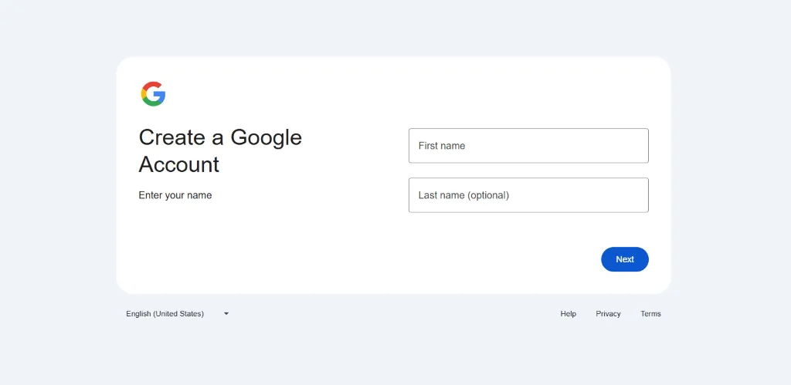This screenshot has height=385, width=791.
Task: Click the "First name" placeholder label
Action: coord(442,146)
